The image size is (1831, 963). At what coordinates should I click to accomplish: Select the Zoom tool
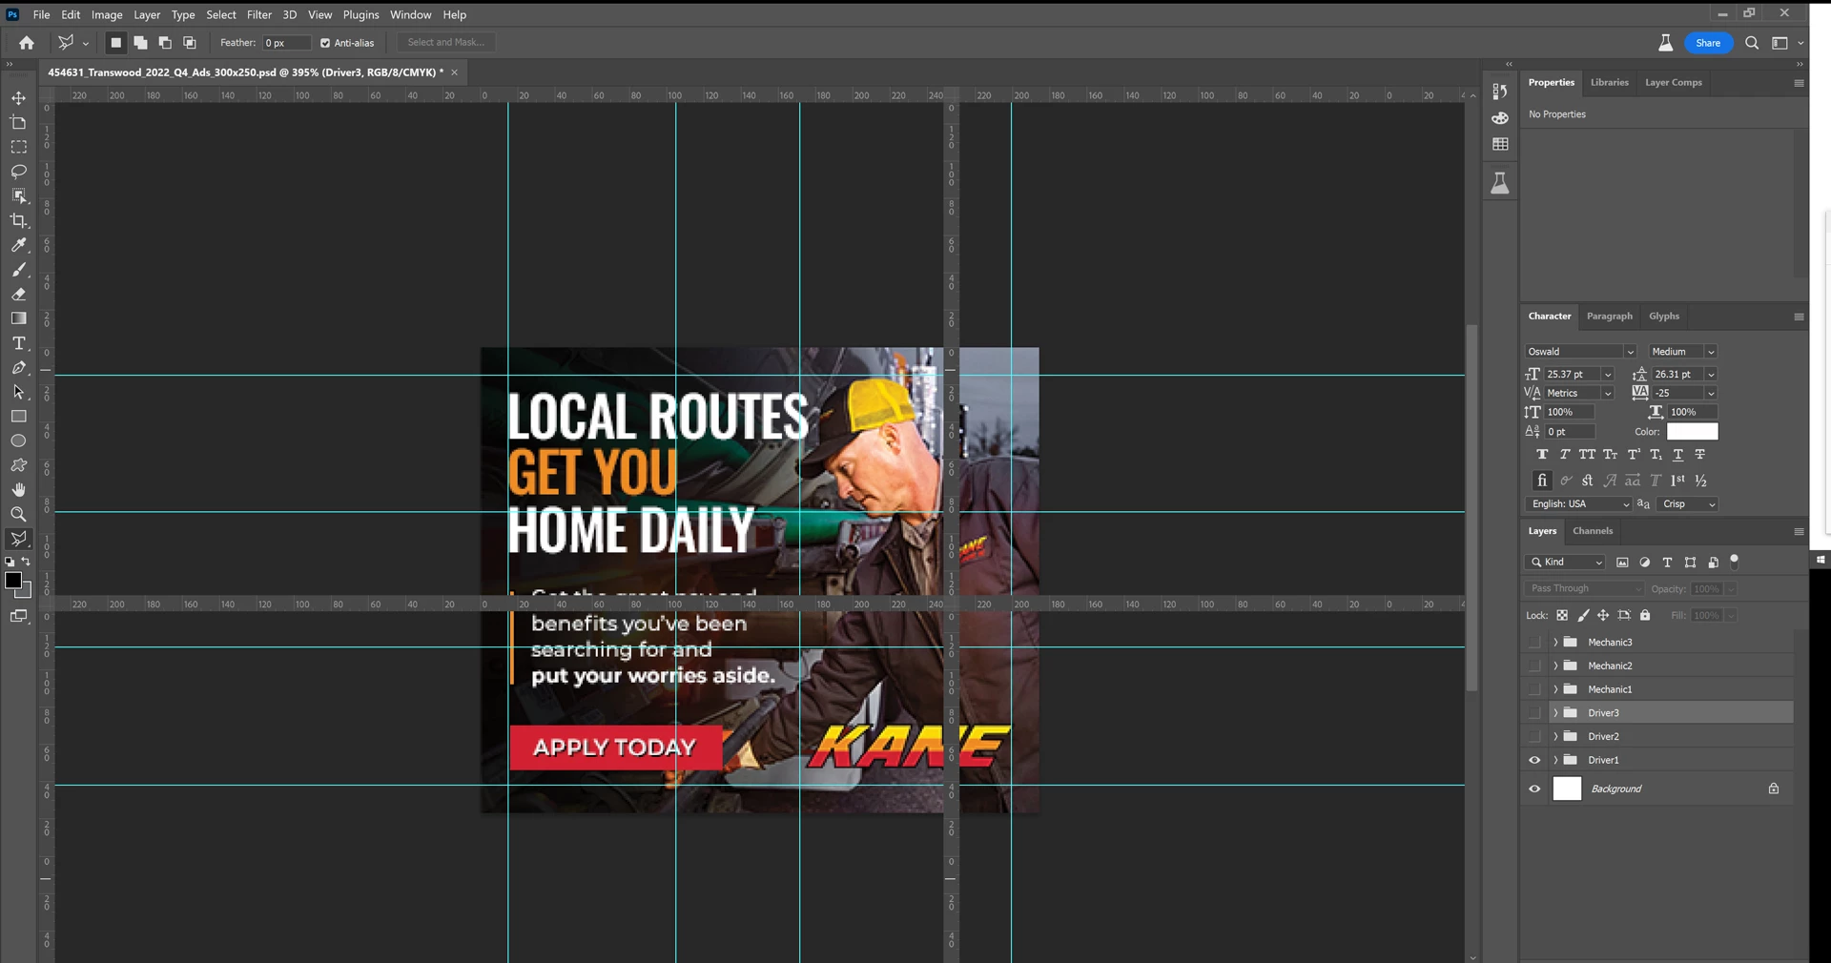click(x=18, y=515)
